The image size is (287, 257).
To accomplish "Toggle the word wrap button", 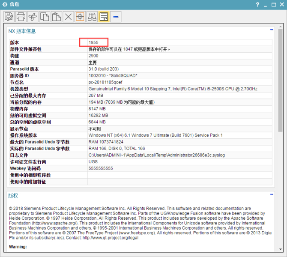I will point(104,17).
